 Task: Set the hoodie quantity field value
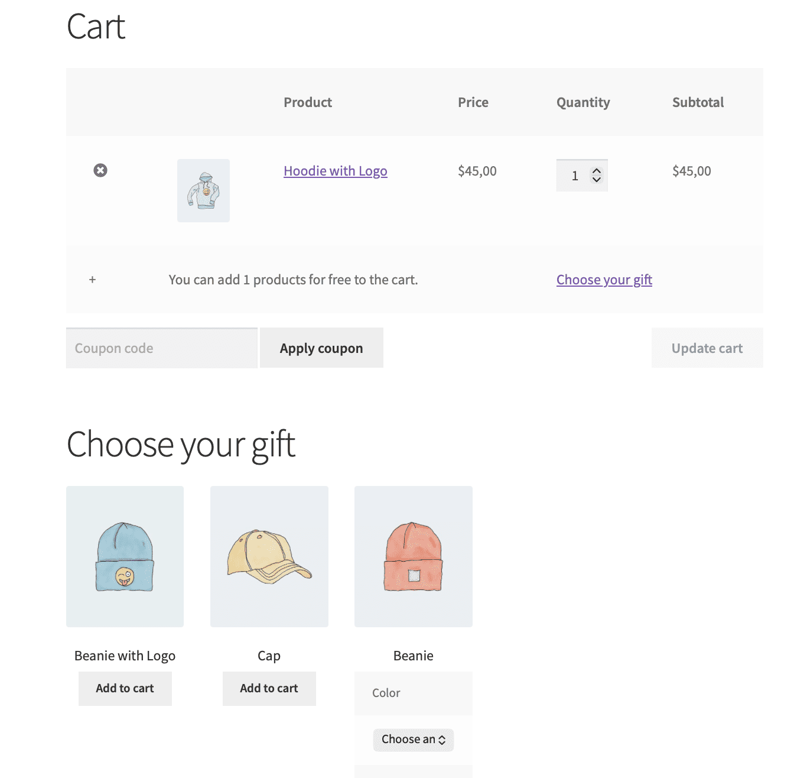click(574, 175)
